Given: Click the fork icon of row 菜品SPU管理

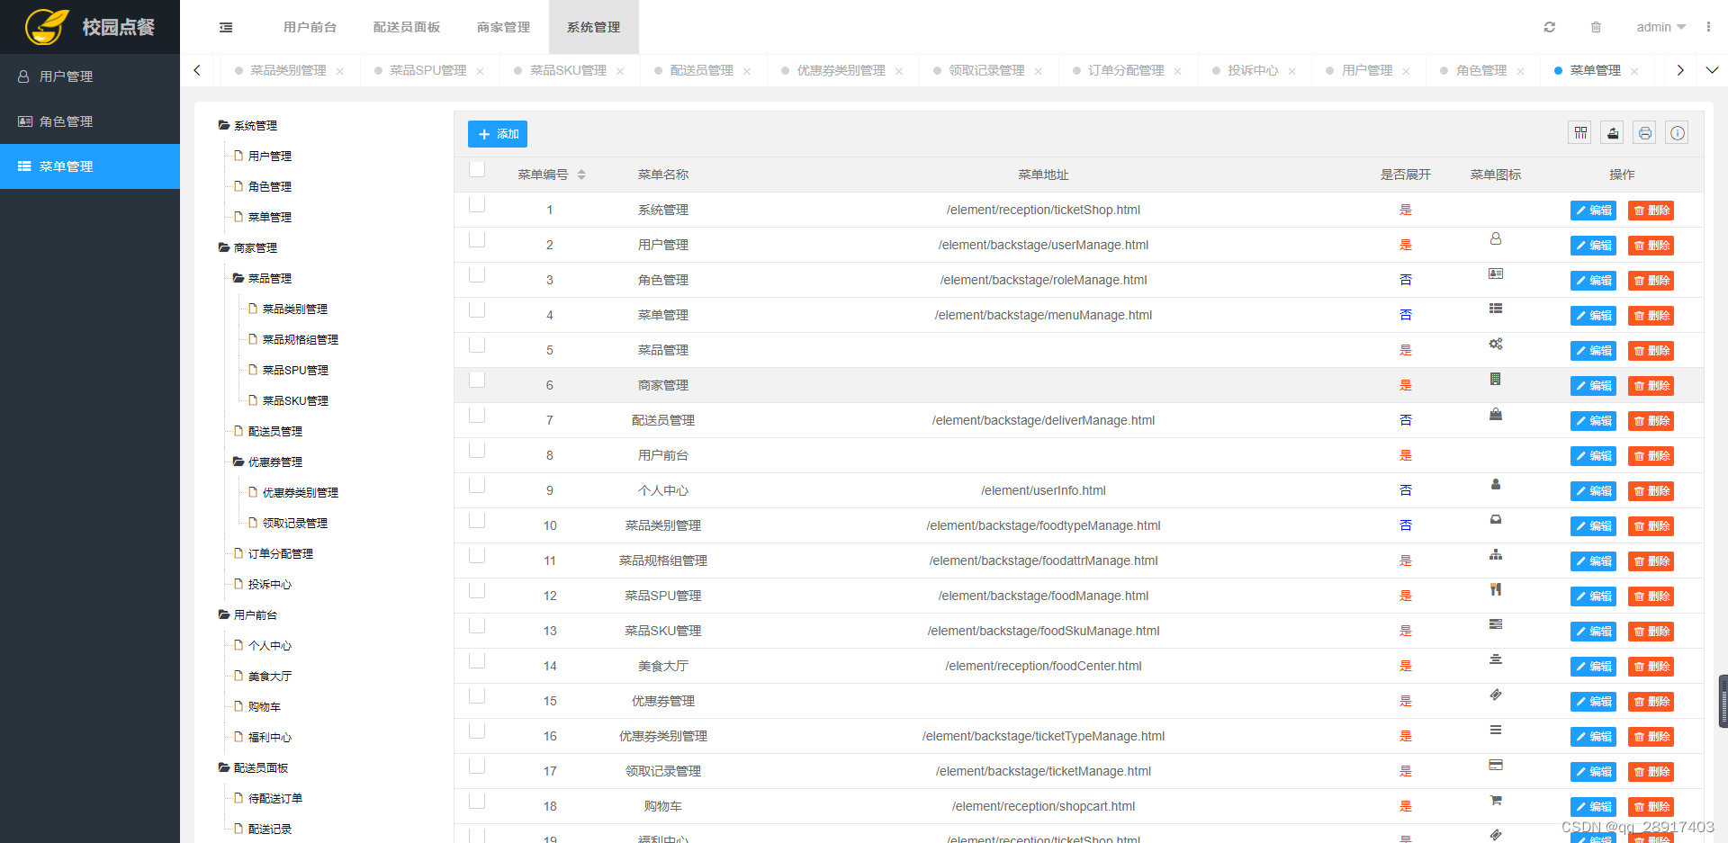Looking at the screenshot, I should (x=1496, y=589).
